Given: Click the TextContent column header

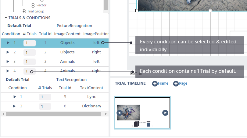Looking at the screenshot, I should 91,88.
